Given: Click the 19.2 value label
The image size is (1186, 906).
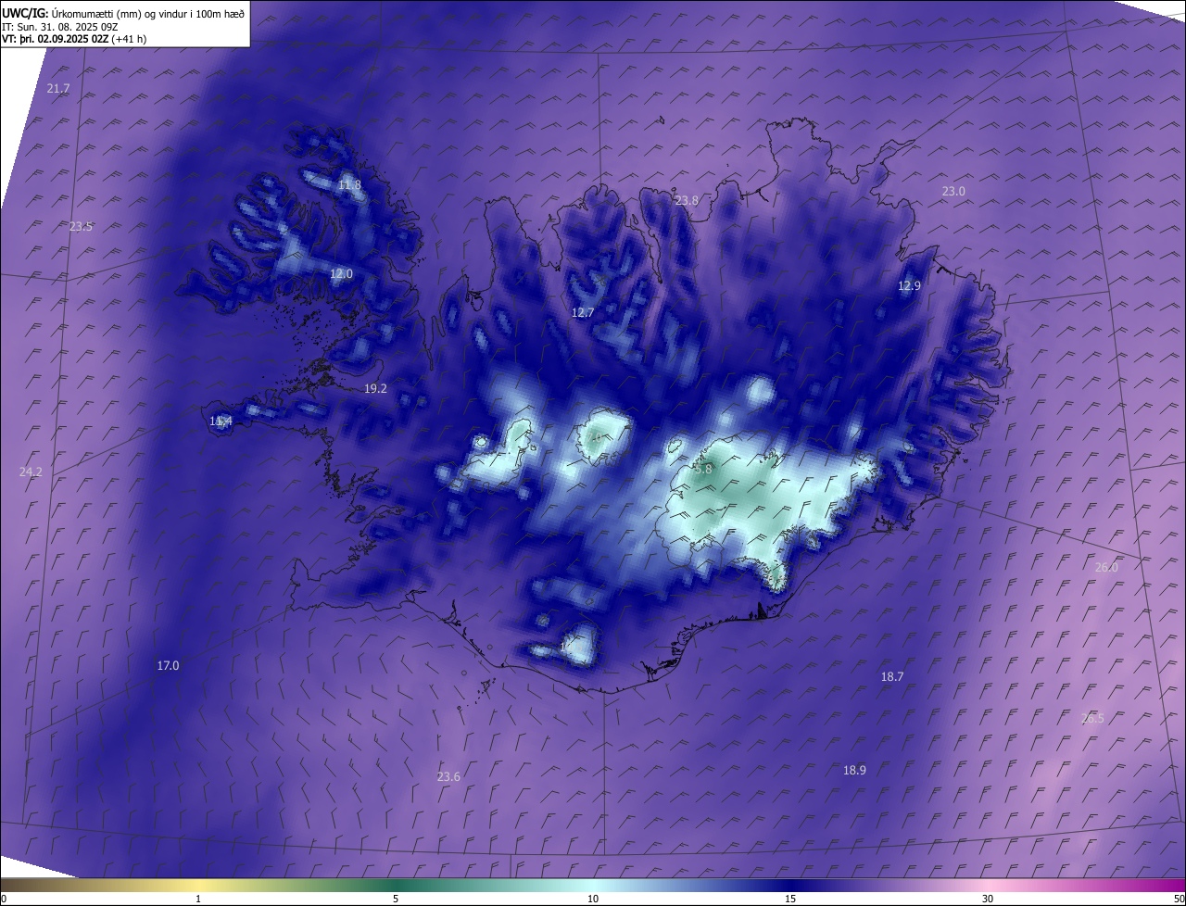Looking at the screenshot, I should pyautogui.click(x=375, y=389).
